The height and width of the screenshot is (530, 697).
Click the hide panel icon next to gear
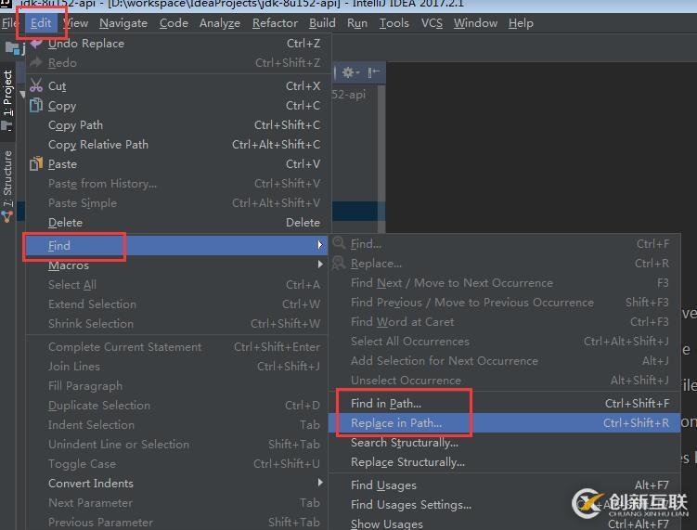click(373, 72)
